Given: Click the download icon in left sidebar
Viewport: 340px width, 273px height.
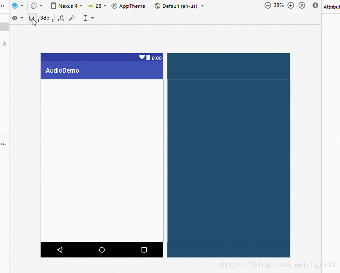Looking at the screenshot, I should click(5, 44).
